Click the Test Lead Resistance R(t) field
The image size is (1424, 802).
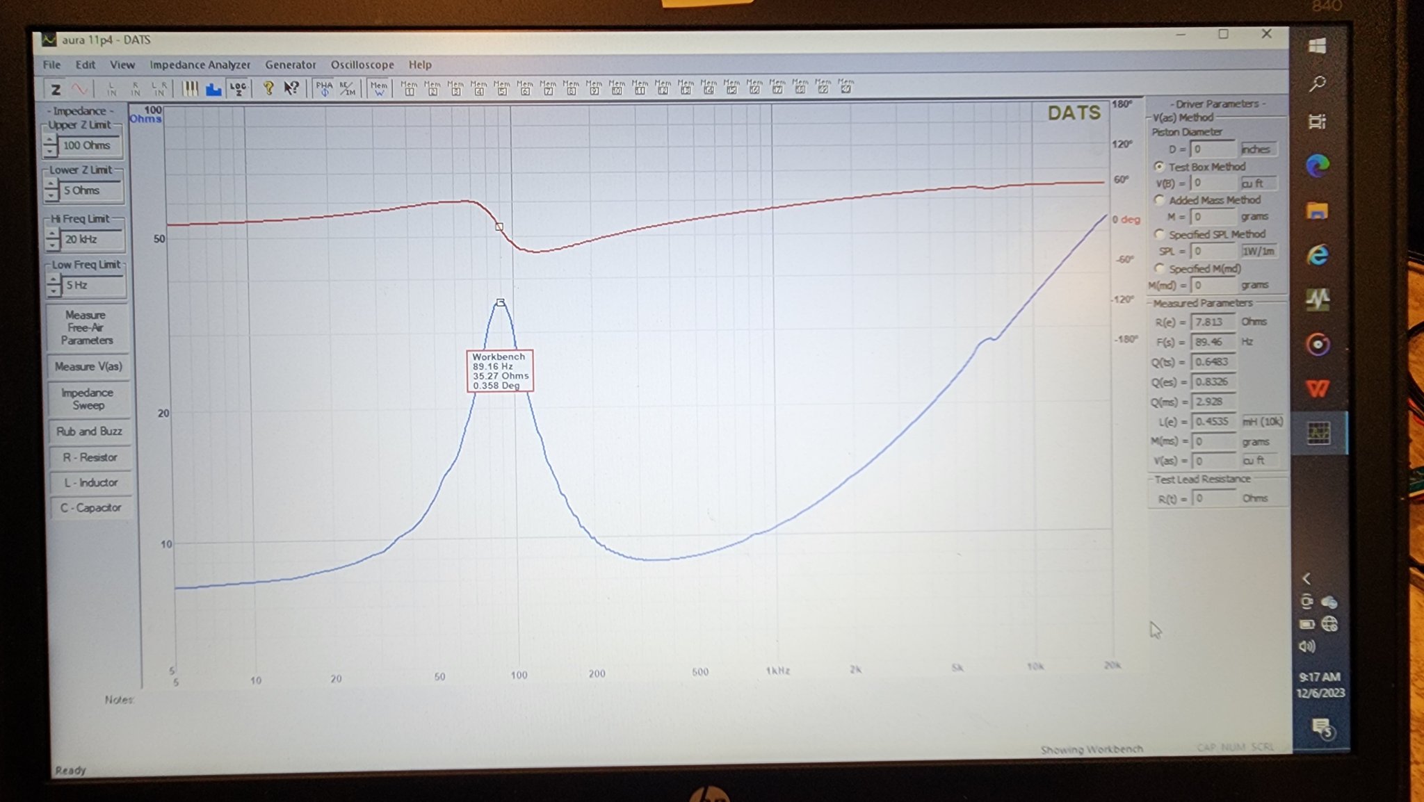pos(1214,498)
